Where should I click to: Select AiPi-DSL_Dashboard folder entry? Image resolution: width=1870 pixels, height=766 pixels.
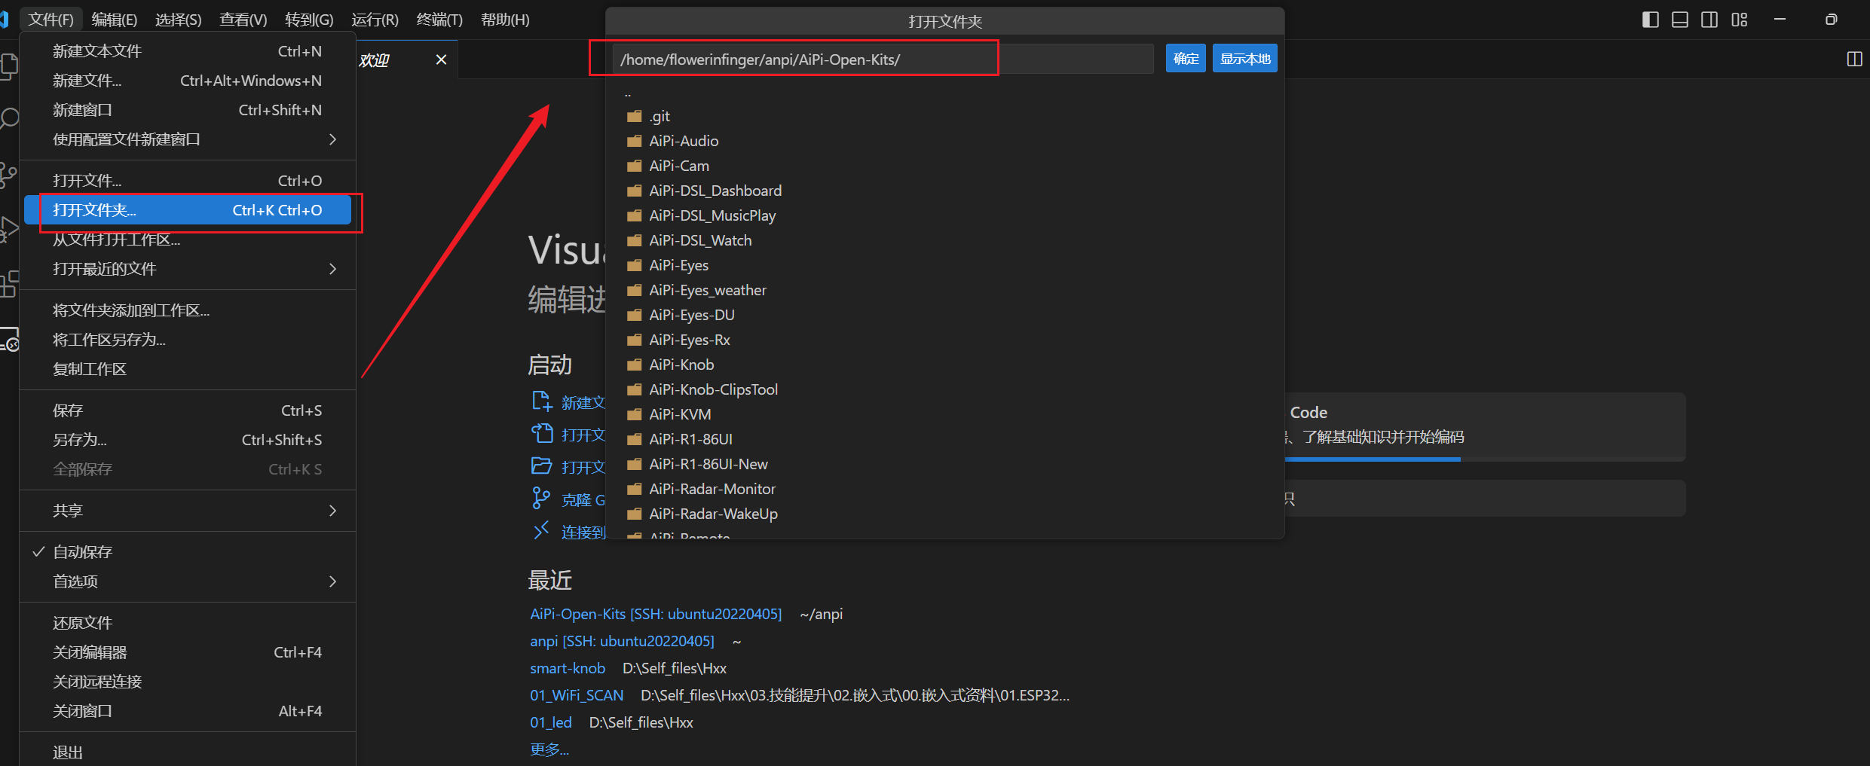[x=945, y=191]
